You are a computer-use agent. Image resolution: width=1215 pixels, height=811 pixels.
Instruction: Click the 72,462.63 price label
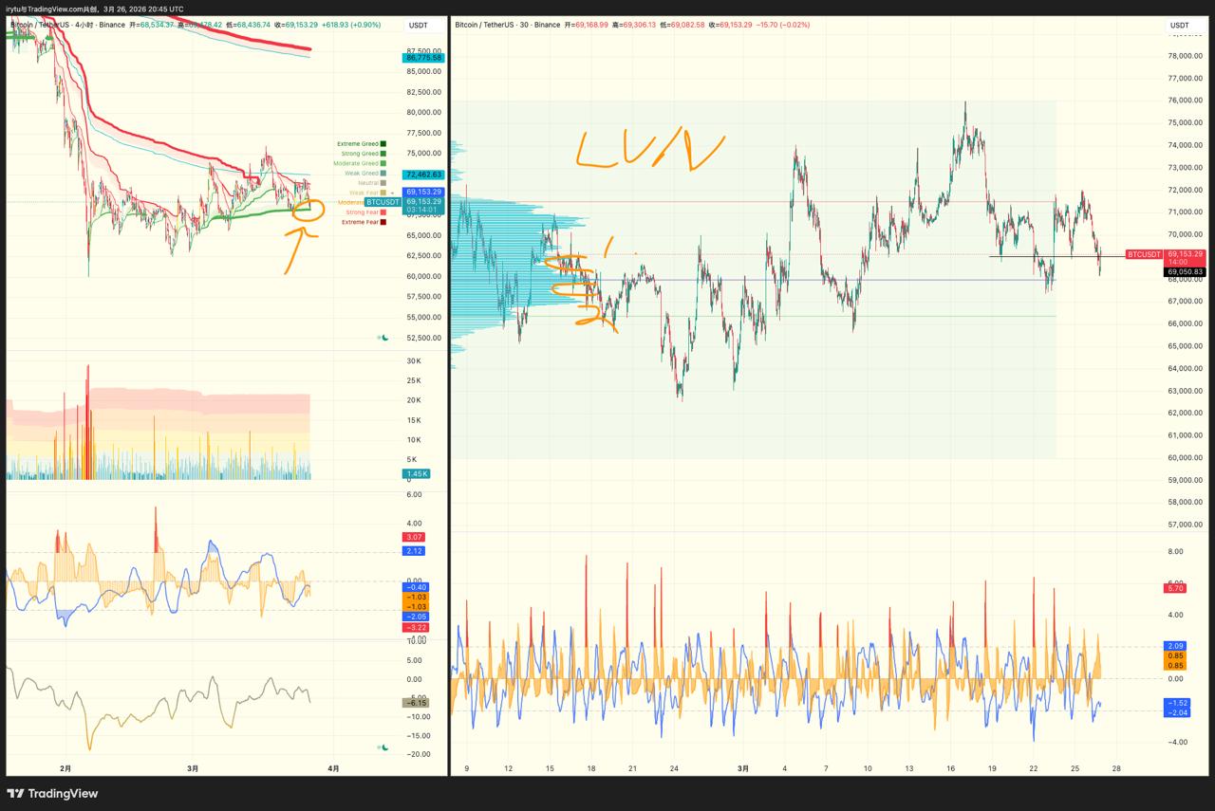click(423, 175)
